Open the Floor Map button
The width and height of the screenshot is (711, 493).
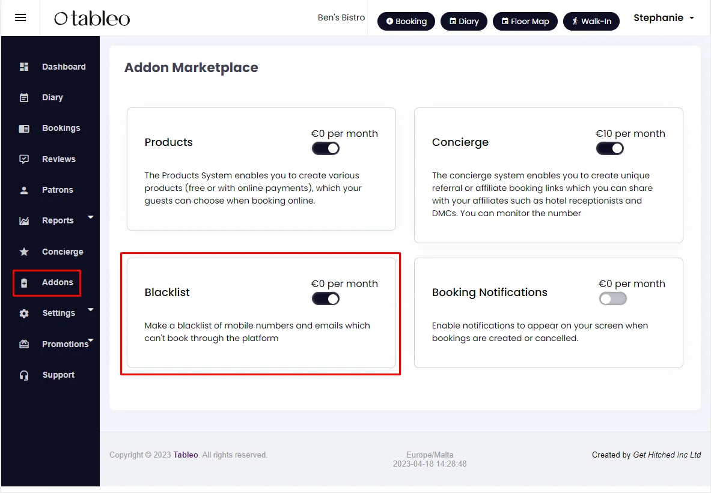click(525, 21)
